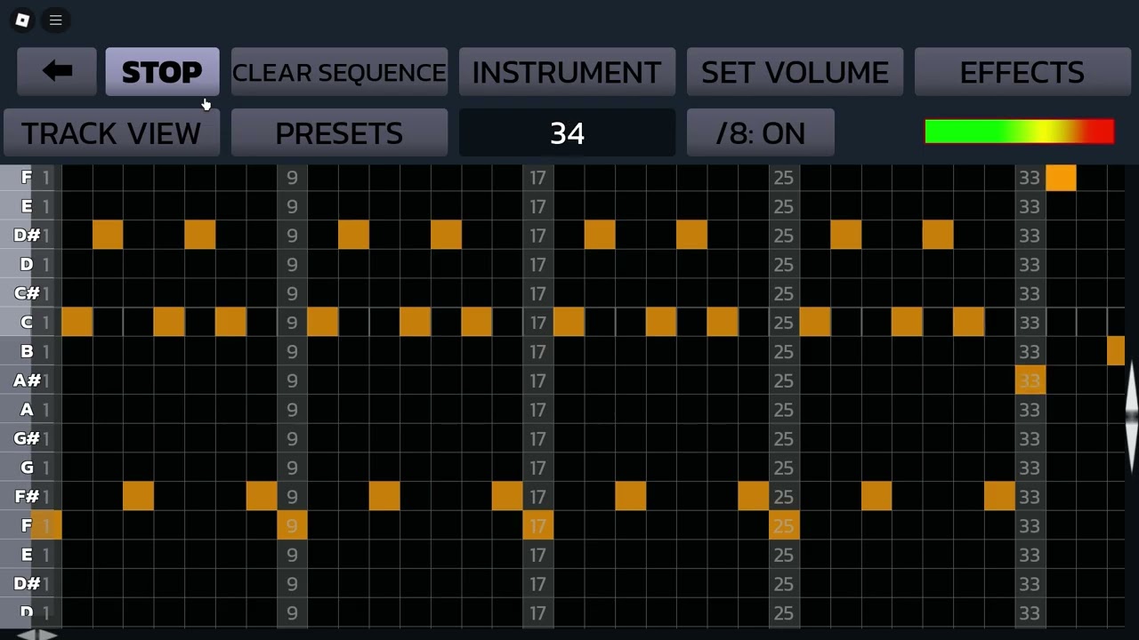Toggle the /8: ON setting
The height and width of the screenshot is (640, 1139).
click(760, 132)
